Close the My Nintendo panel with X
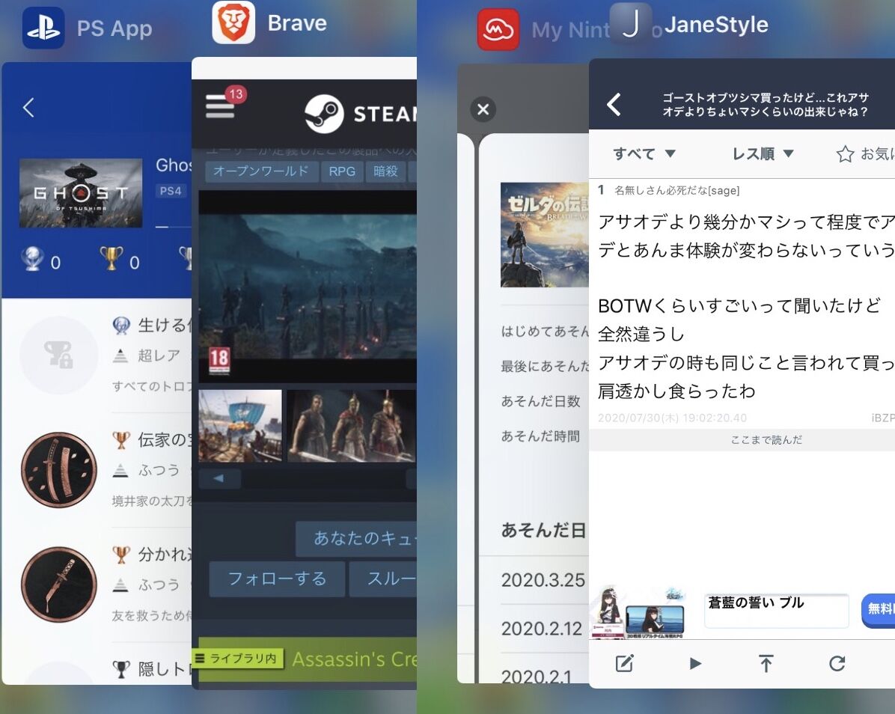This screenshot has width=895, height=714. coord(483,109)
